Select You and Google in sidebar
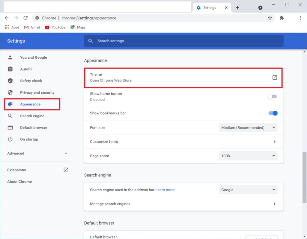 tap(34, 57)
